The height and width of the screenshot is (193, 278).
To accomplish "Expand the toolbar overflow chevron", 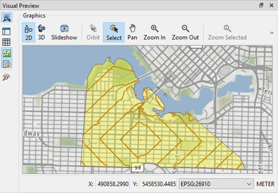I will pos(272,33).
